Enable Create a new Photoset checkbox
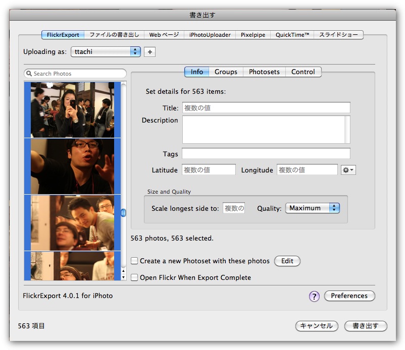This screenshot has width=405, height=350. (x=134, y=261)
